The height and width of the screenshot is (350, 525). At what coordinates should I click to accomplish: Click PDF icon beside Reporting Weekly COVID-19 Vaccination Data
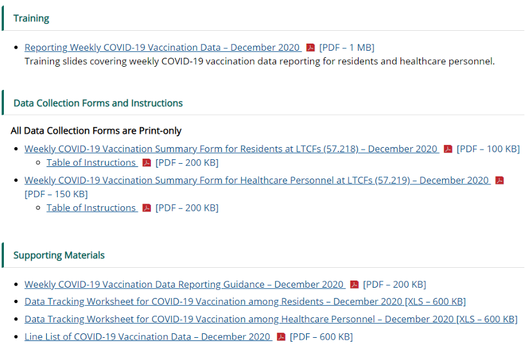311,48
